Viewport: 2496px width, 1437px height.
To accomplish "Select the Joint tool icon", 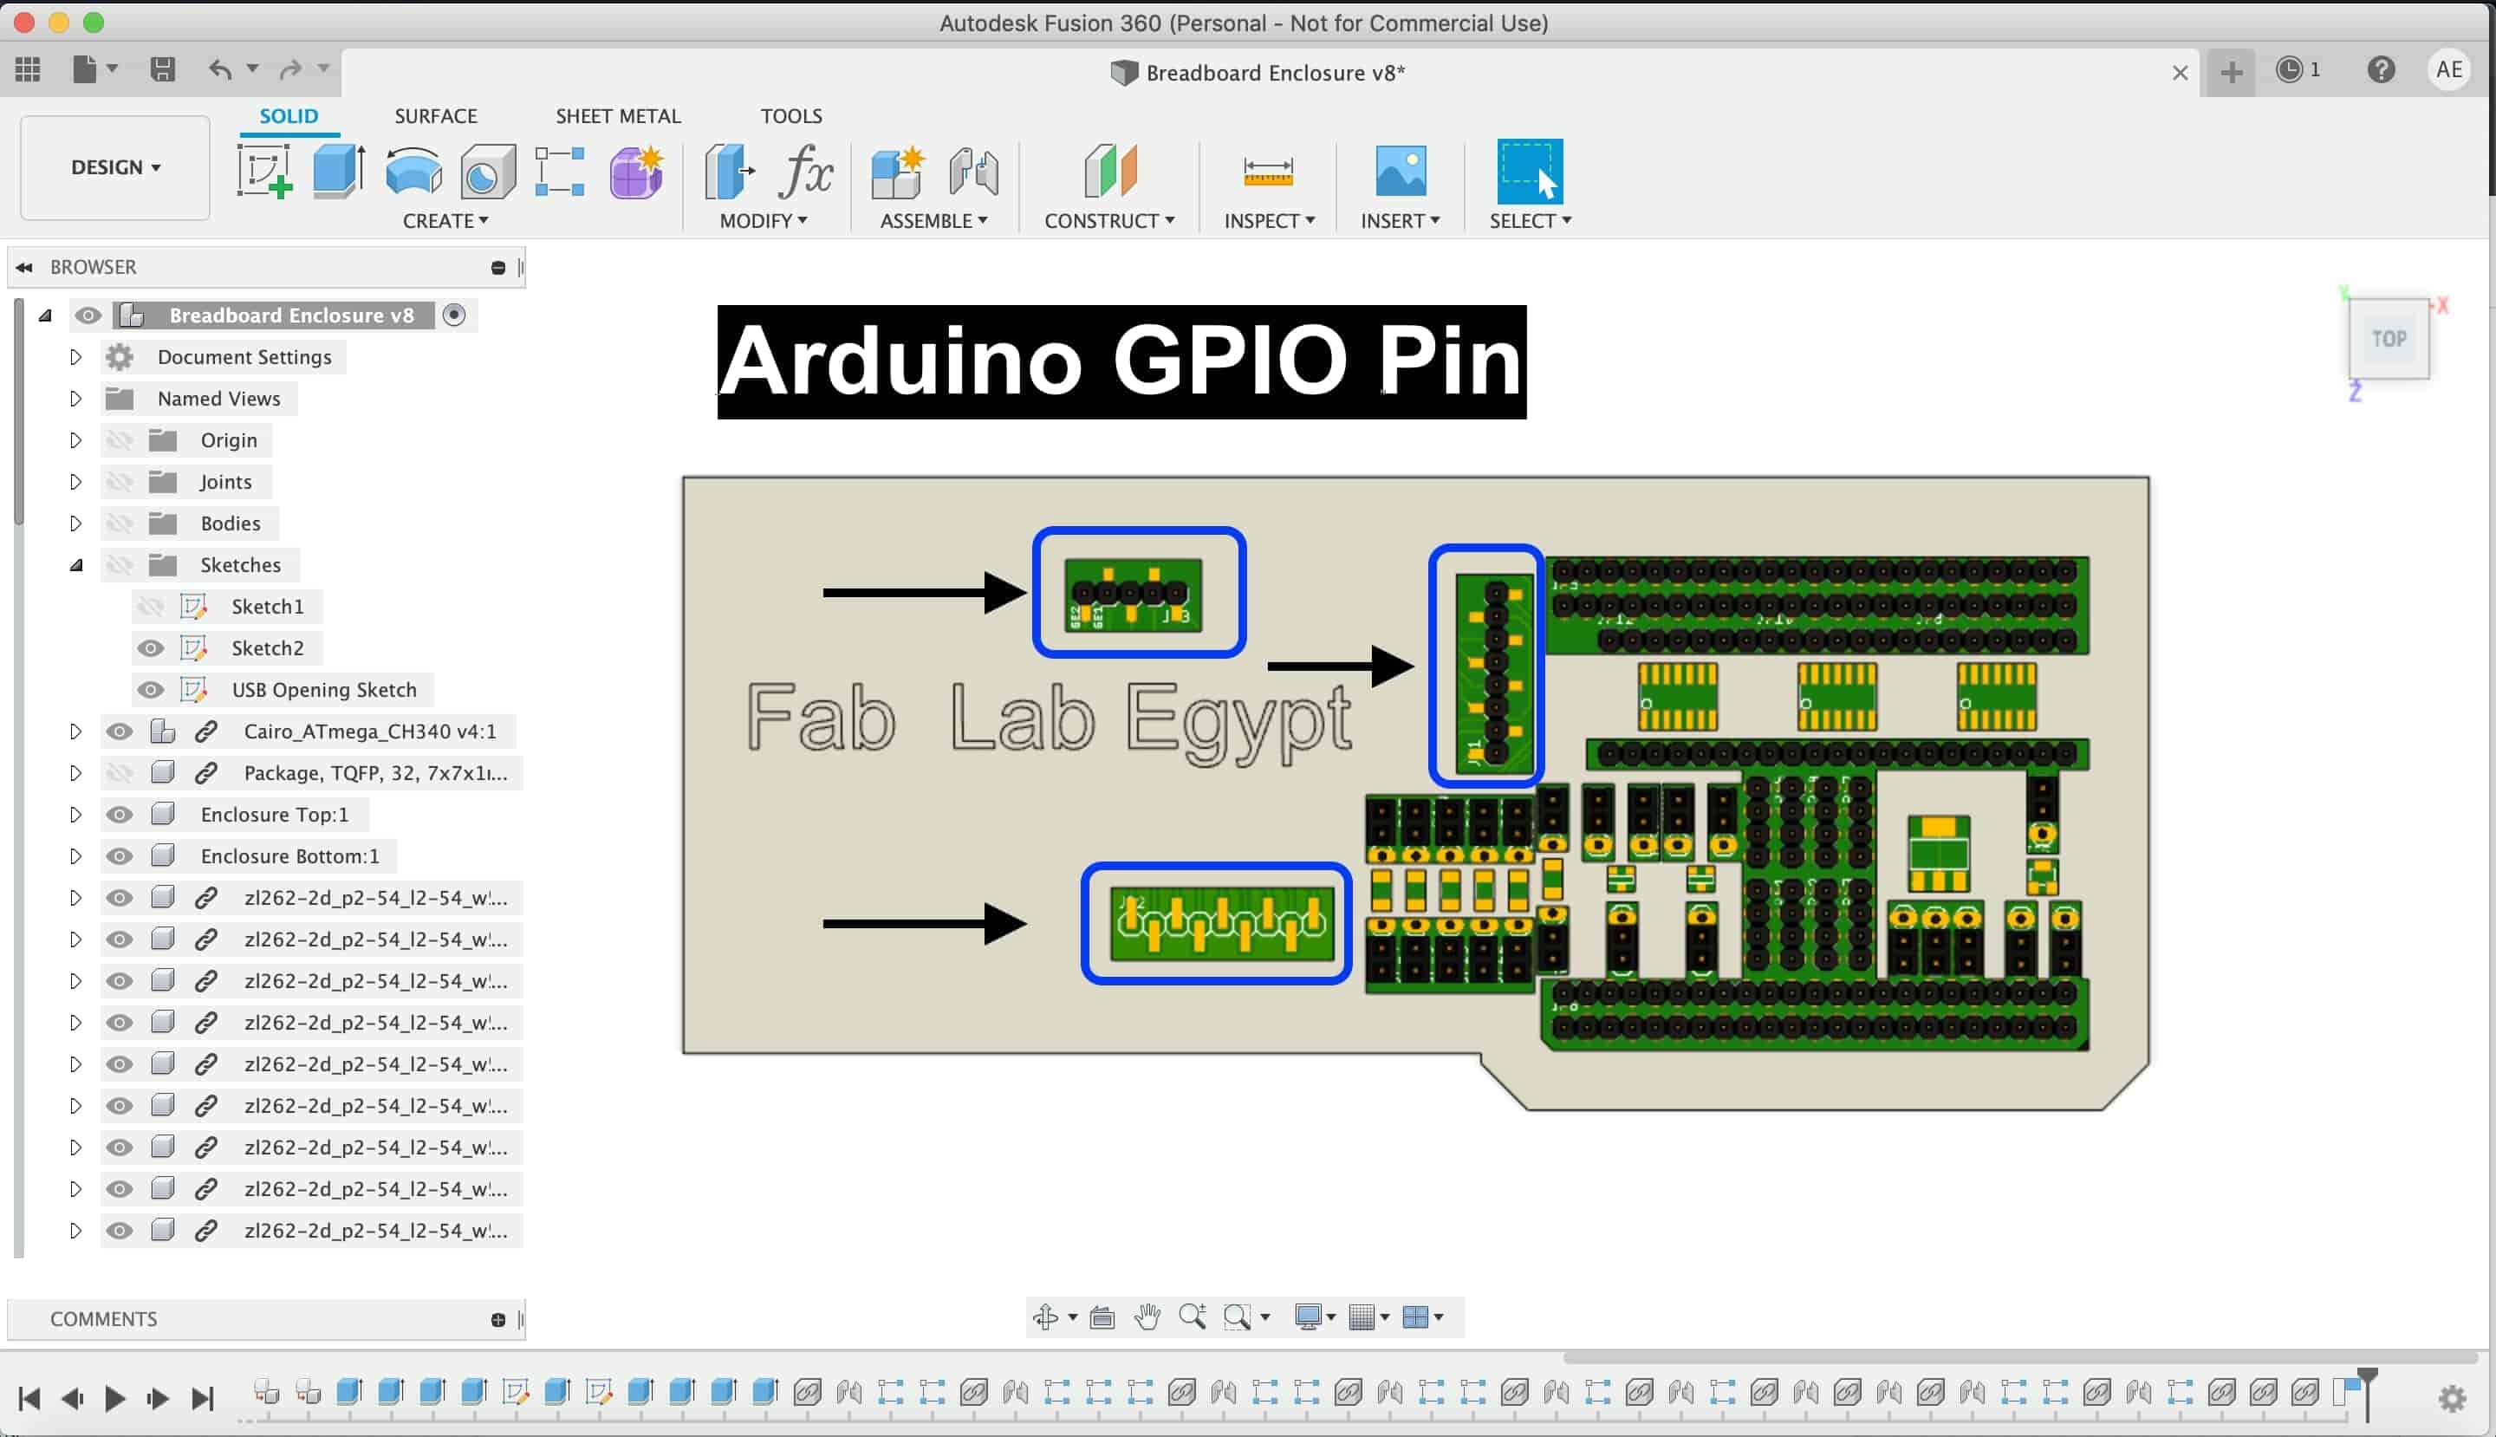I will click(x=973, y=172).
